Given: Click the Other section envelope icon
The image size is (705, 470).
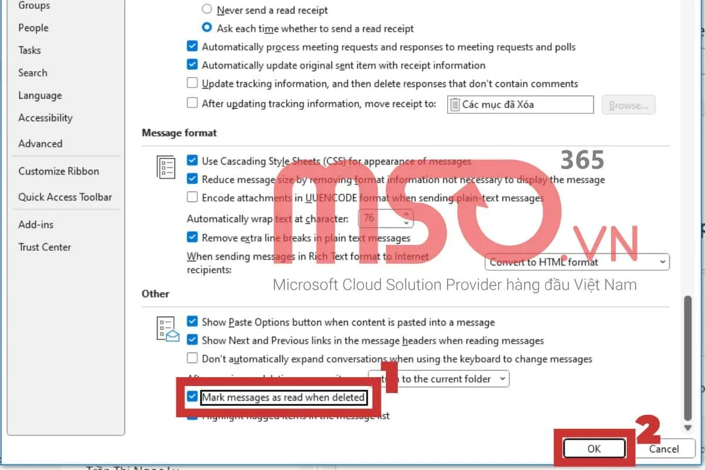Looking at the screenshot, I should [x=167, y=329].
